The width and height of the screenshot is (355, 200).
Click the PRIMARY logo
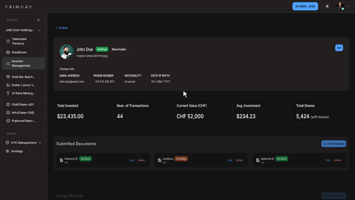click(x=18, y=7)
